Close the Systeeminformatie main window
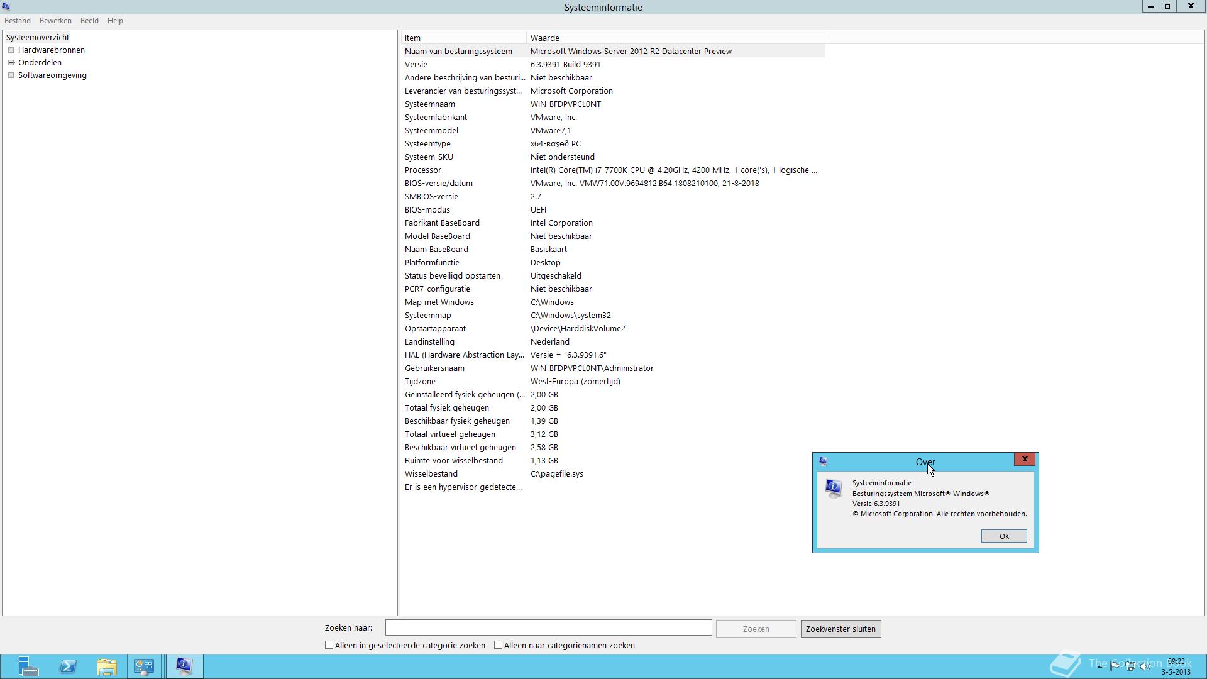Screen dimensions: 1207x679 (x=1191, y=6)
